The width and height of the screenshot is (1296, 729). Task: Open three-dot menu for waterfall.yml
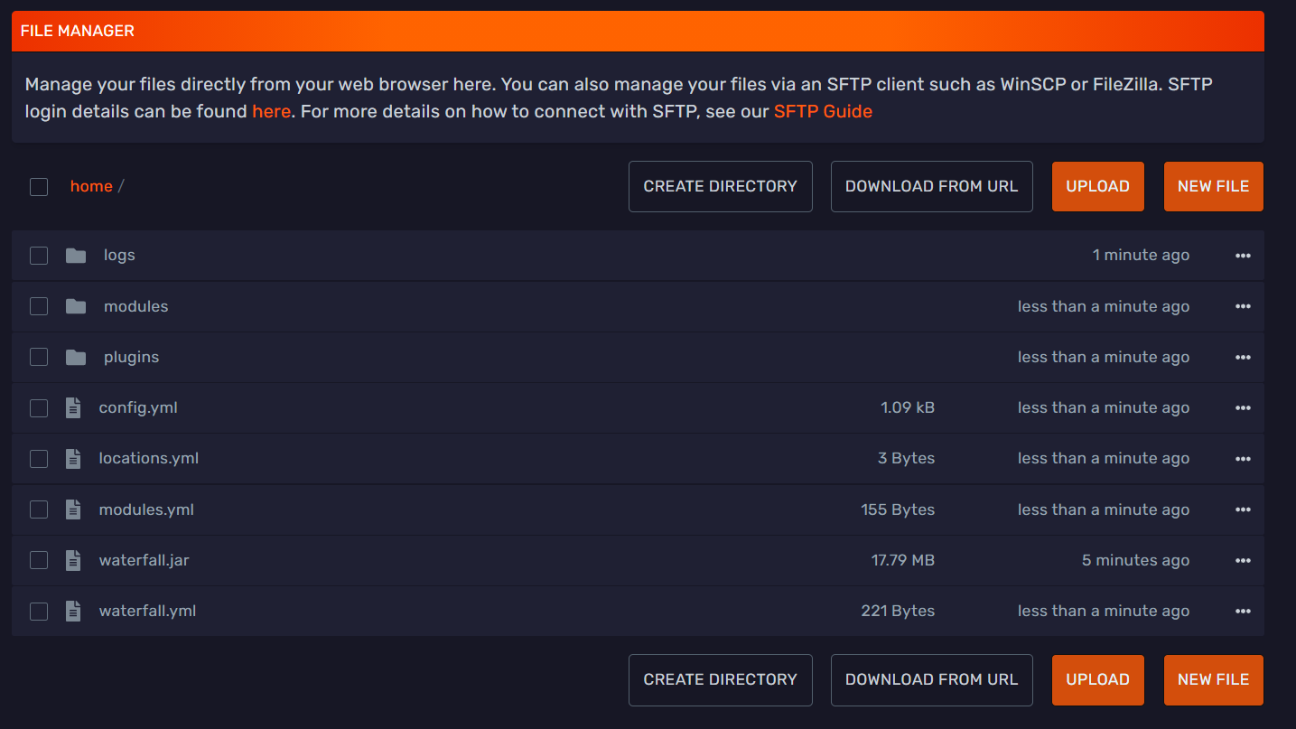click(1243, 612)
